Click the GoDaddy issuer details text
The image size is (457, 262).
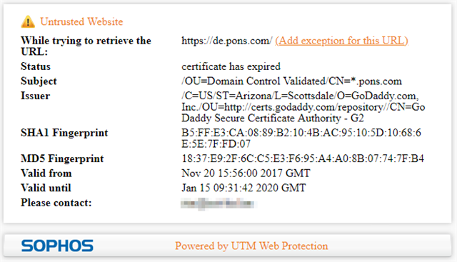coord(303,107)
